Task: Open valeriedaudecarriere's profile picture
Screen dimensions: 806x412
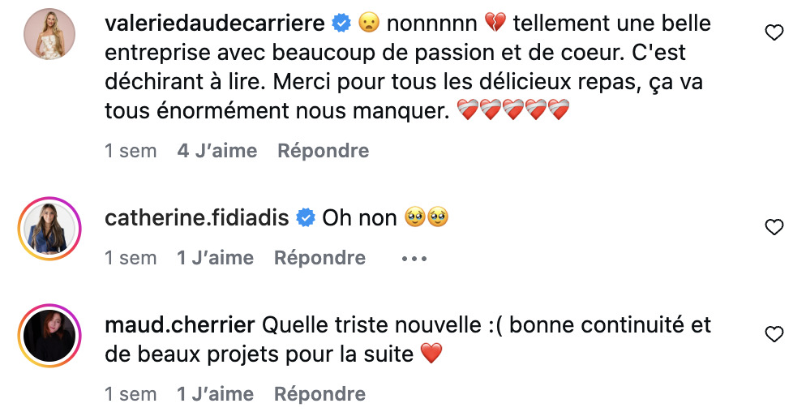Action: 49,34
